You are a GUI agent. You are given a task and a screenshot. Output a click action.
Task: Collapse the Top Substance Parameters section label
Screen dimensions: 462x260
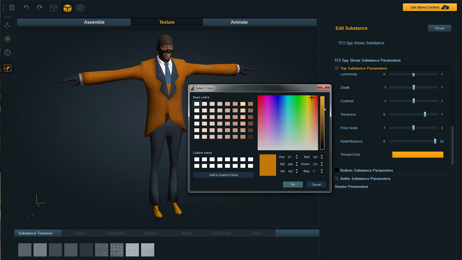(x=363, y=68)
